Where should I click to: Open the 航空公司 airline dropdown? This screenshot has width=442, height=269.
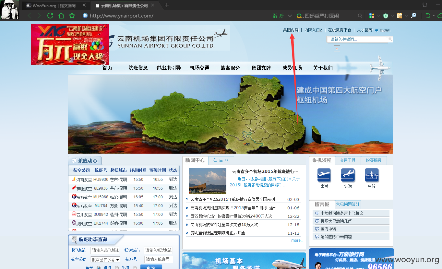click(x=105, y=260)
